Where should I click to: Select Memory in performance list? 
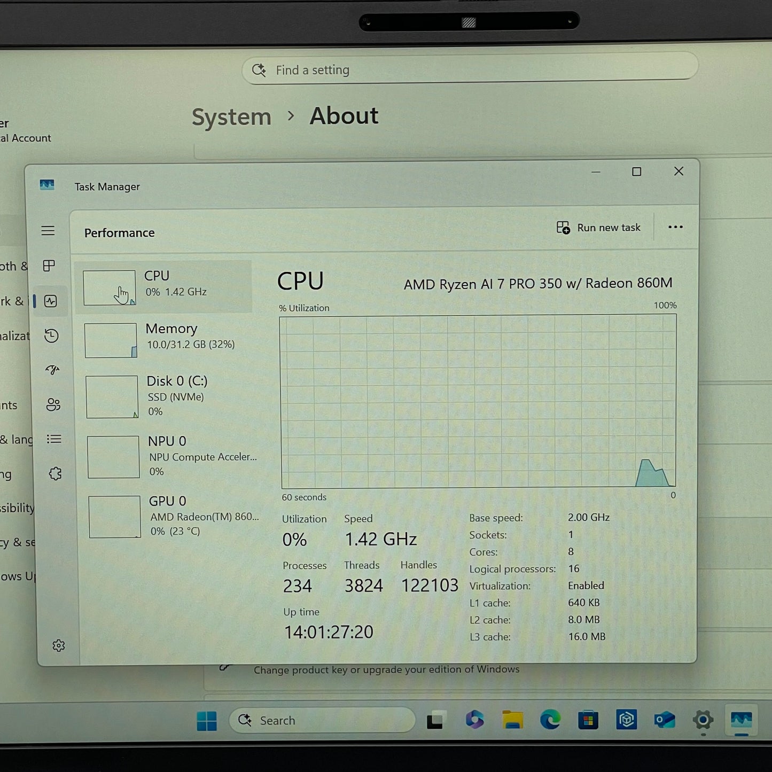(x=166, y=340)
